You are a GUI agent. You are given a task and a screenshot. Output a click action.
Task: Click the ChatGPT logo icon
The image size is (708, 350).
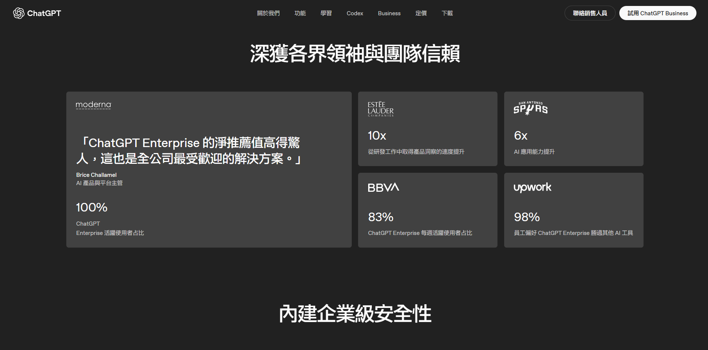tap(19, 13)
